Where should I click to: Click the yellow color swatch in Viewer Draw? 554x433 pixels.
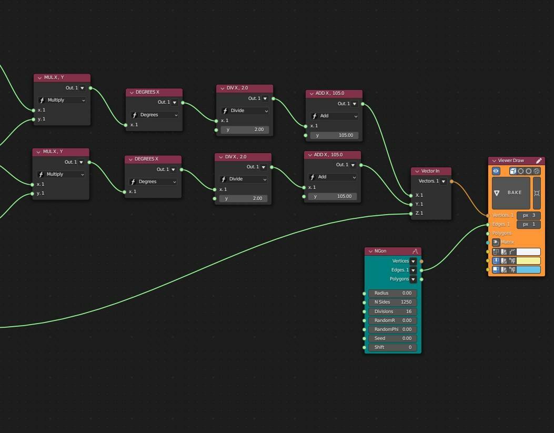(528, 261)
